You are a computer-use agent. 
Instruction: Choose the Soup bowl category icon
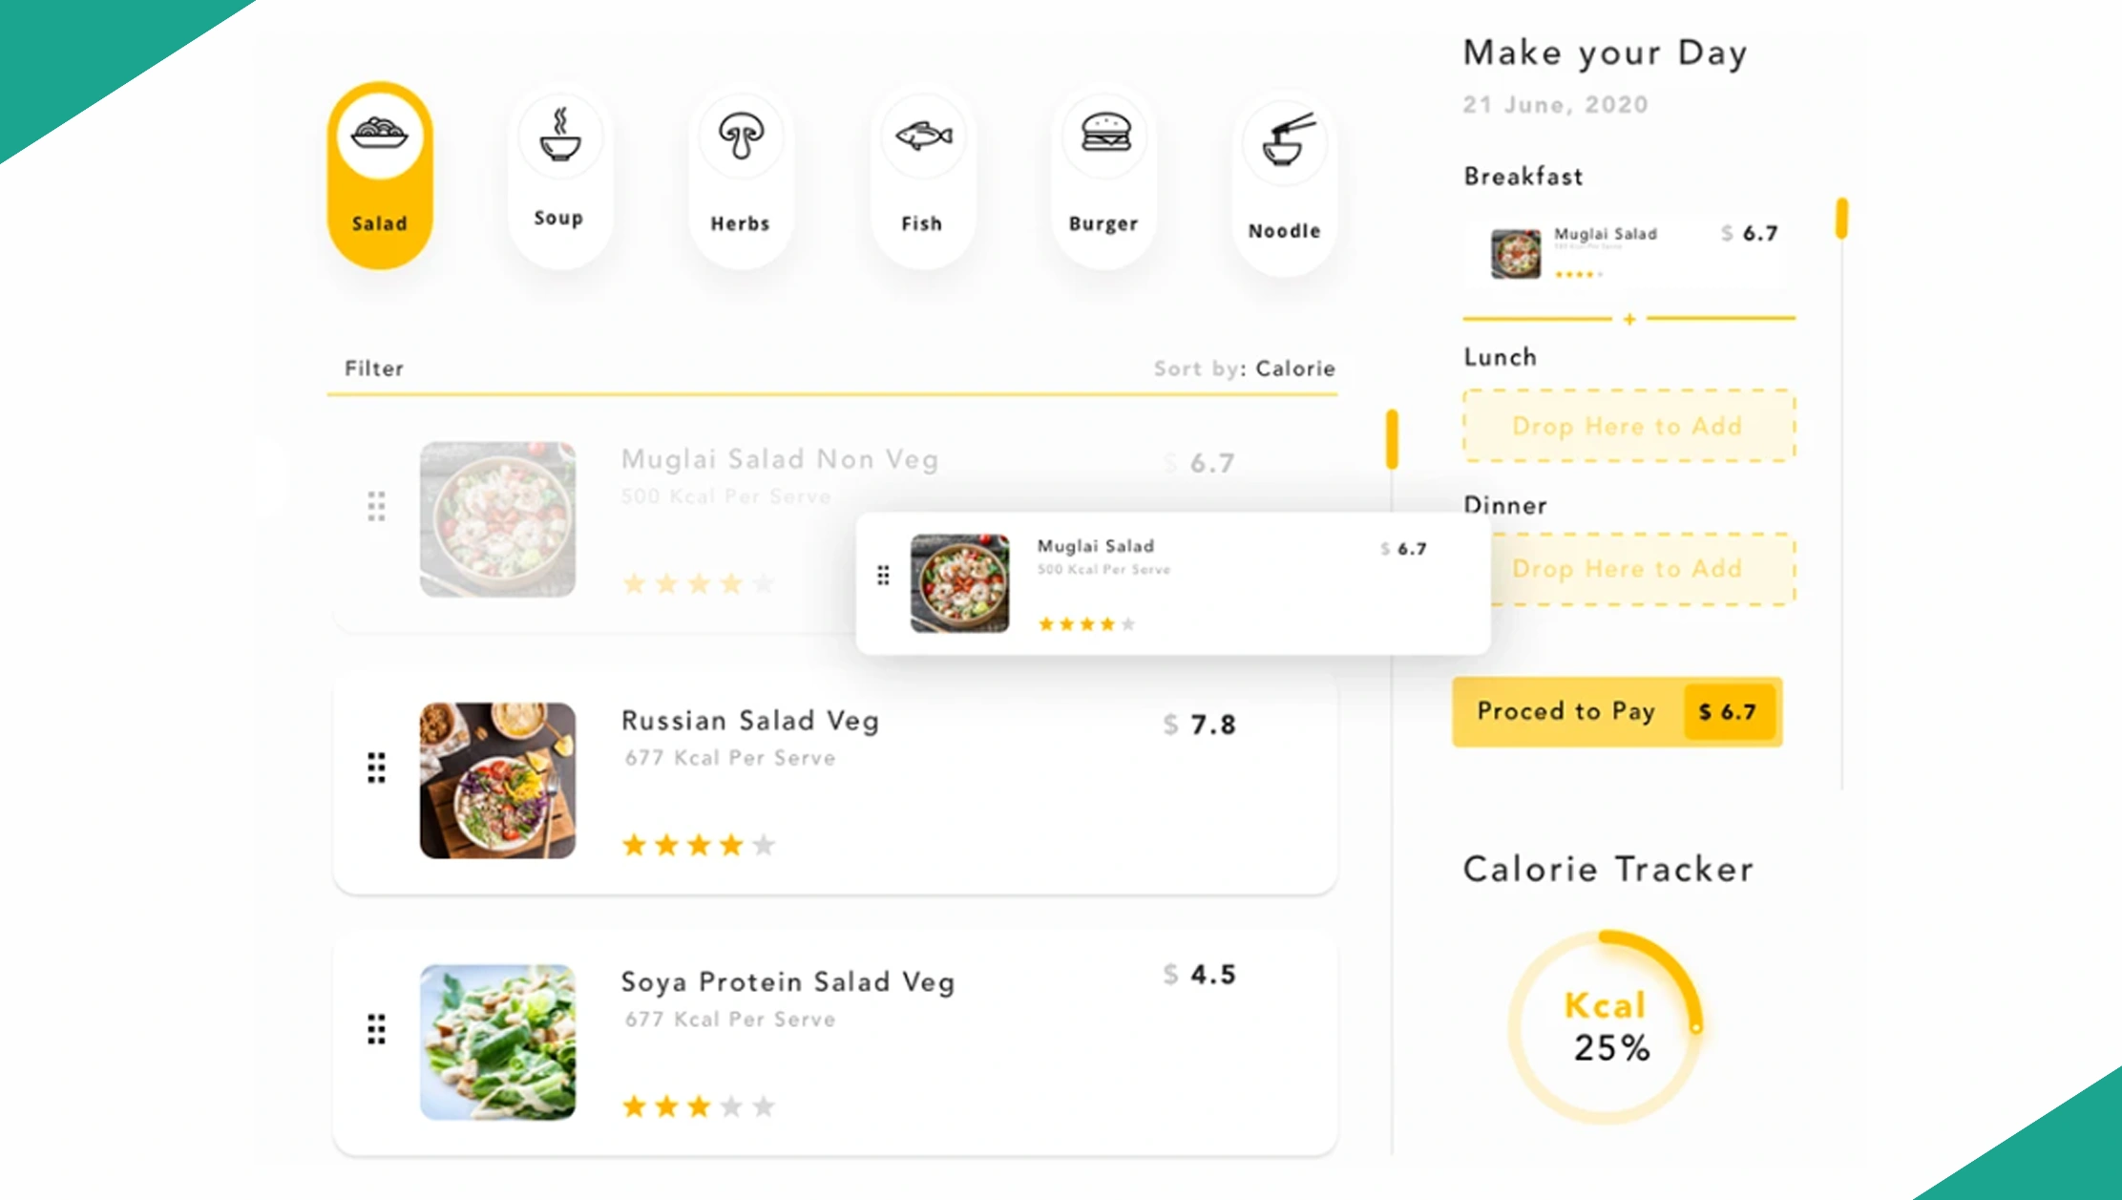560,136
